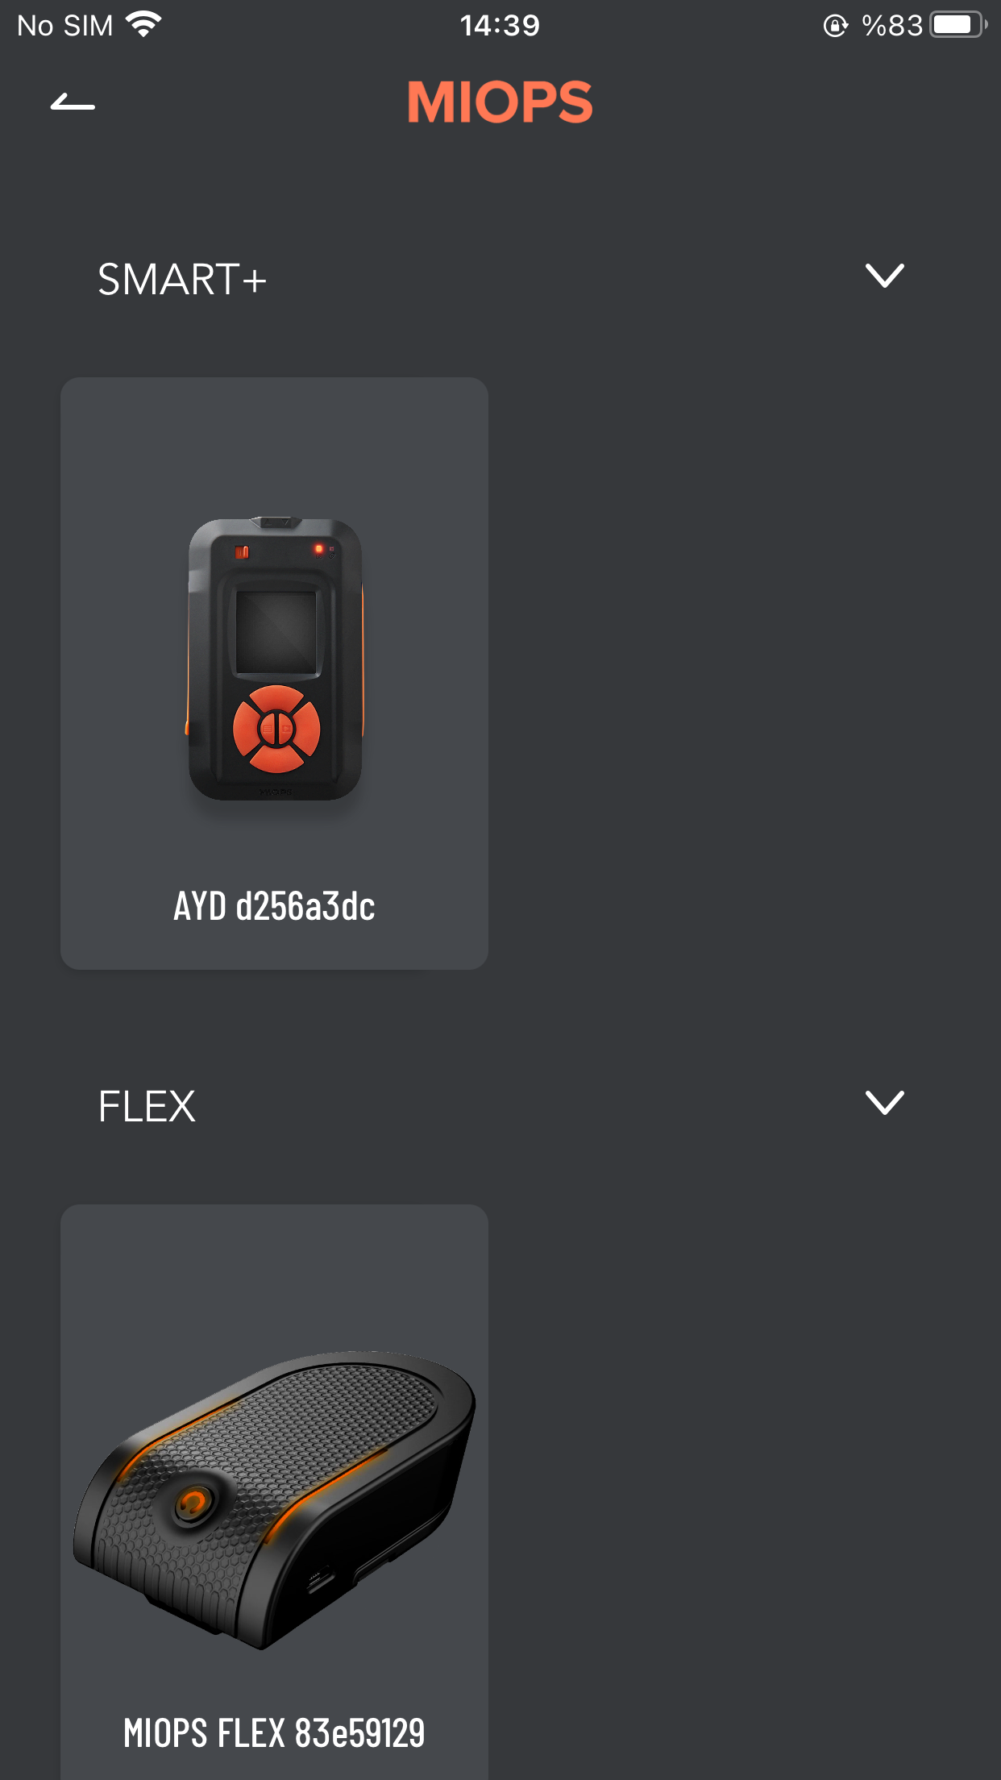This screenshot has width=1001, height=1780.
Task: Tap the red d-pad on SMART+ image
Action: (x=276, y=729)
